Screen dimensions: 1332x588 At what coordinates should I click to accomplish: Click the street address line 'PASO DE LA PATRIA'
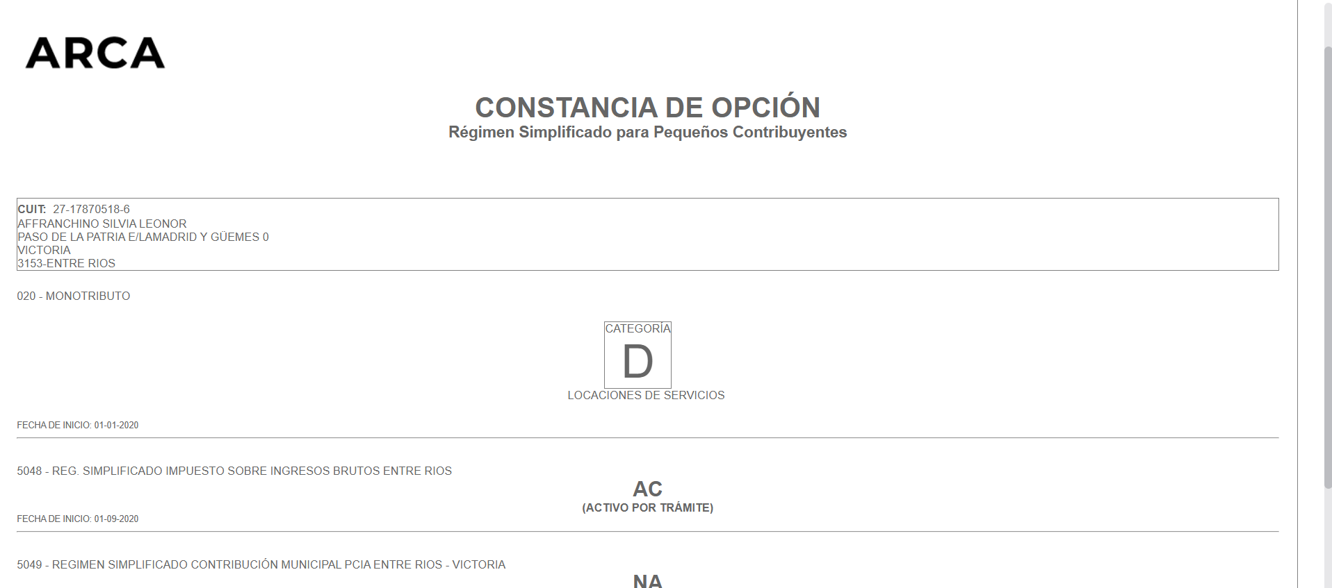pos(143,237)
